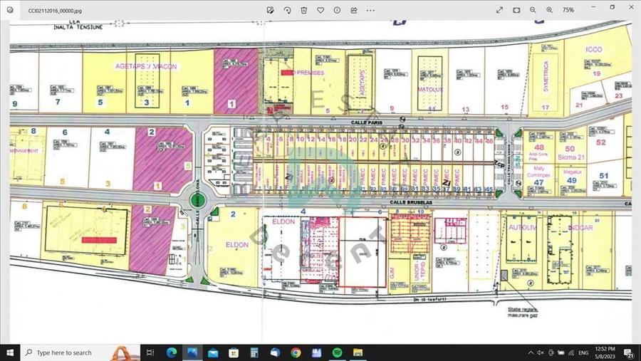641x361 pixels.
Task: Rotate the image
Action: [x=287, y=10]
